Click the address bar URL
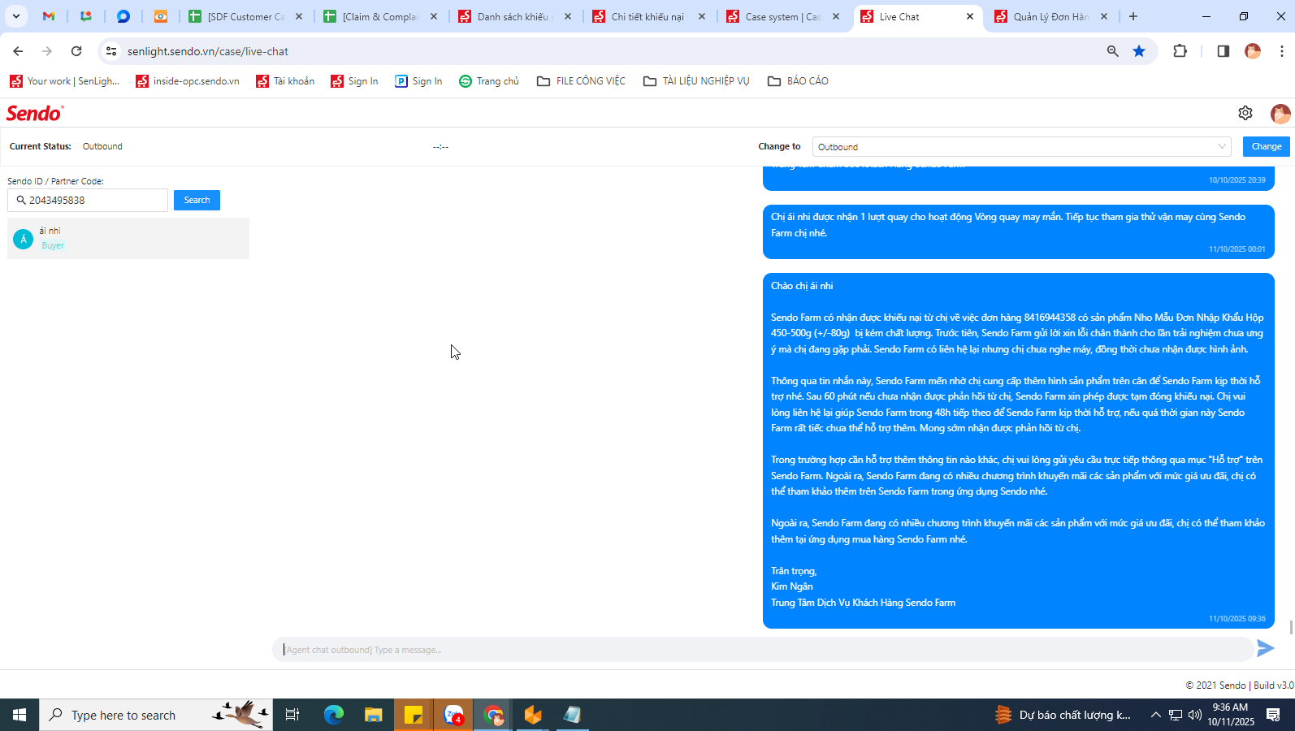Viewport: 1295px width, 731px height. (x=208, y=51)
